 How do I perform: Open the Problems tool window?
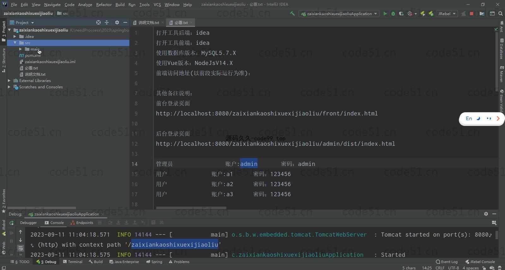point(179,261)
